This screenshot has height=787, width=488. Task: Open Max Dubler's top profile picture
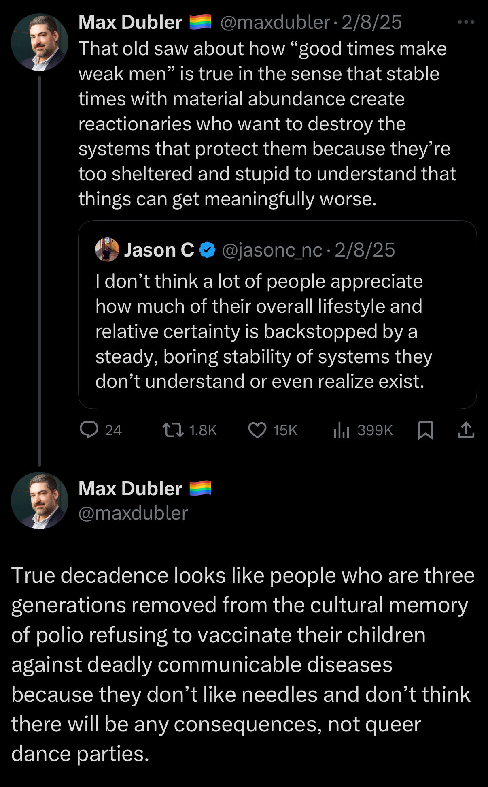39,42
